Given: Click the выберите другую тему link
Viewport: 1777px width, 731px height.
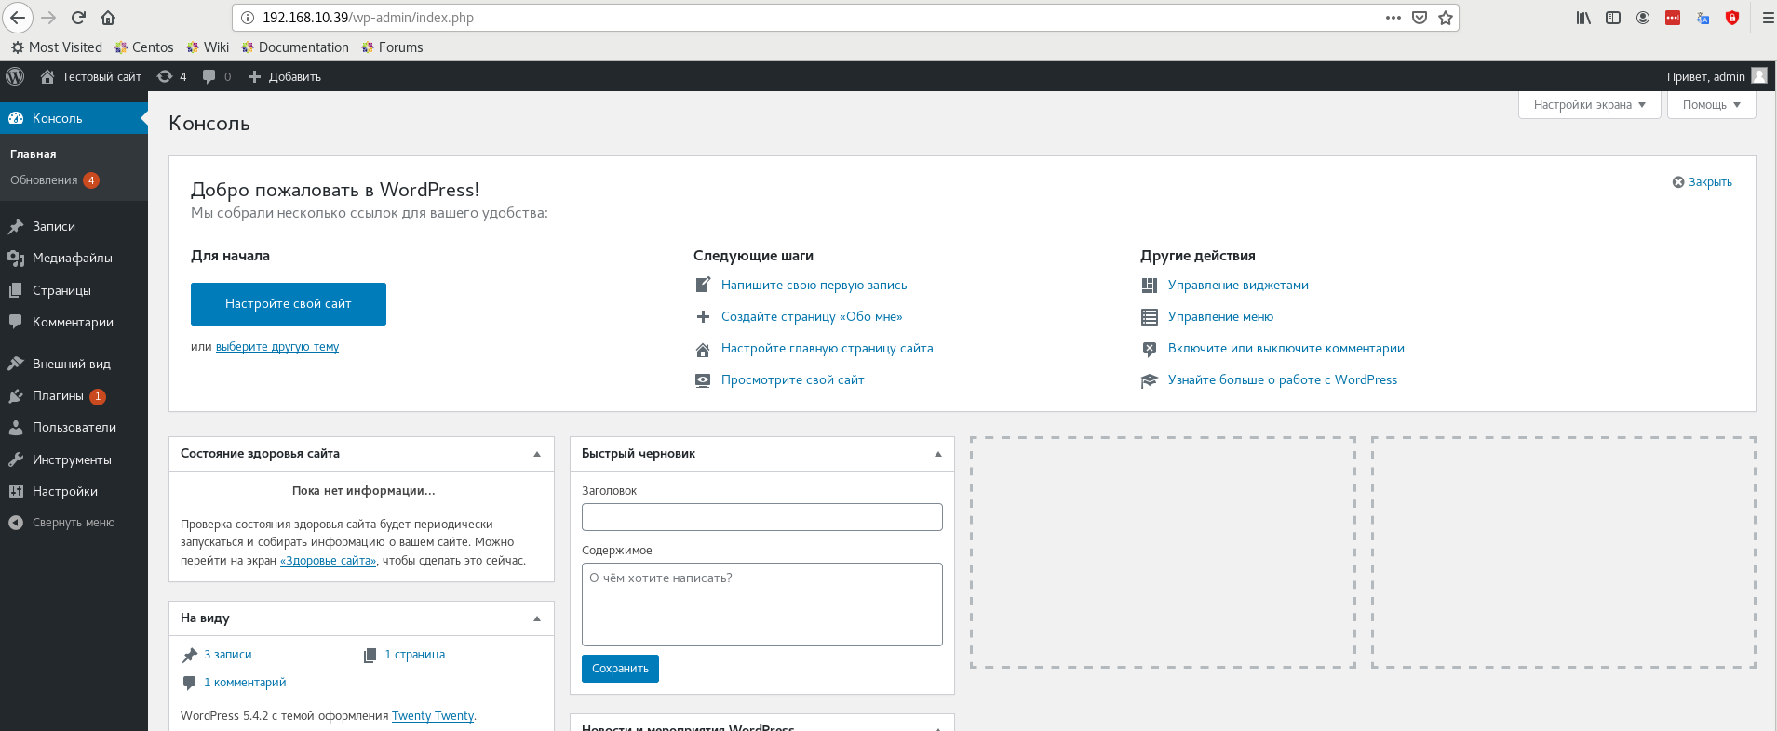Looking at the screenshot, I should 277,347.
